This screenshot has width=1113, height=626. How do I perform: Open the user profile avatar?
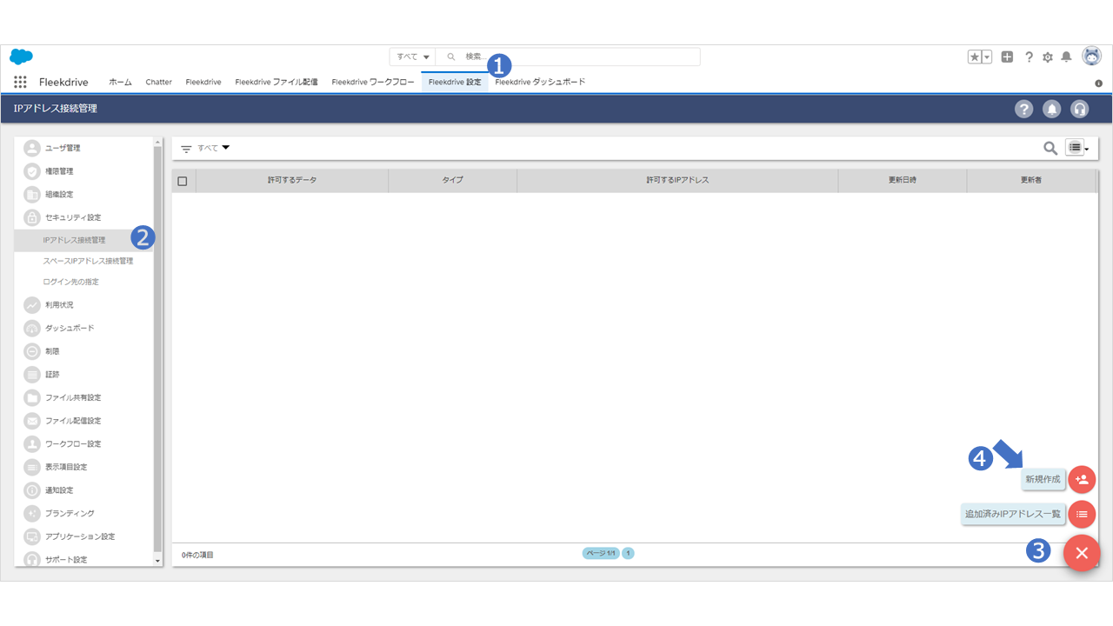(x=1091, y=56)
